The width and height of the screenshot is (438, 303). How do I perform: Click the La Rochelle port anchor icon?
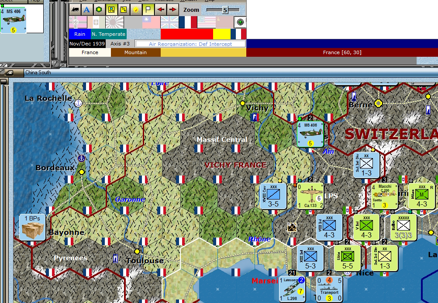[79, 103]
